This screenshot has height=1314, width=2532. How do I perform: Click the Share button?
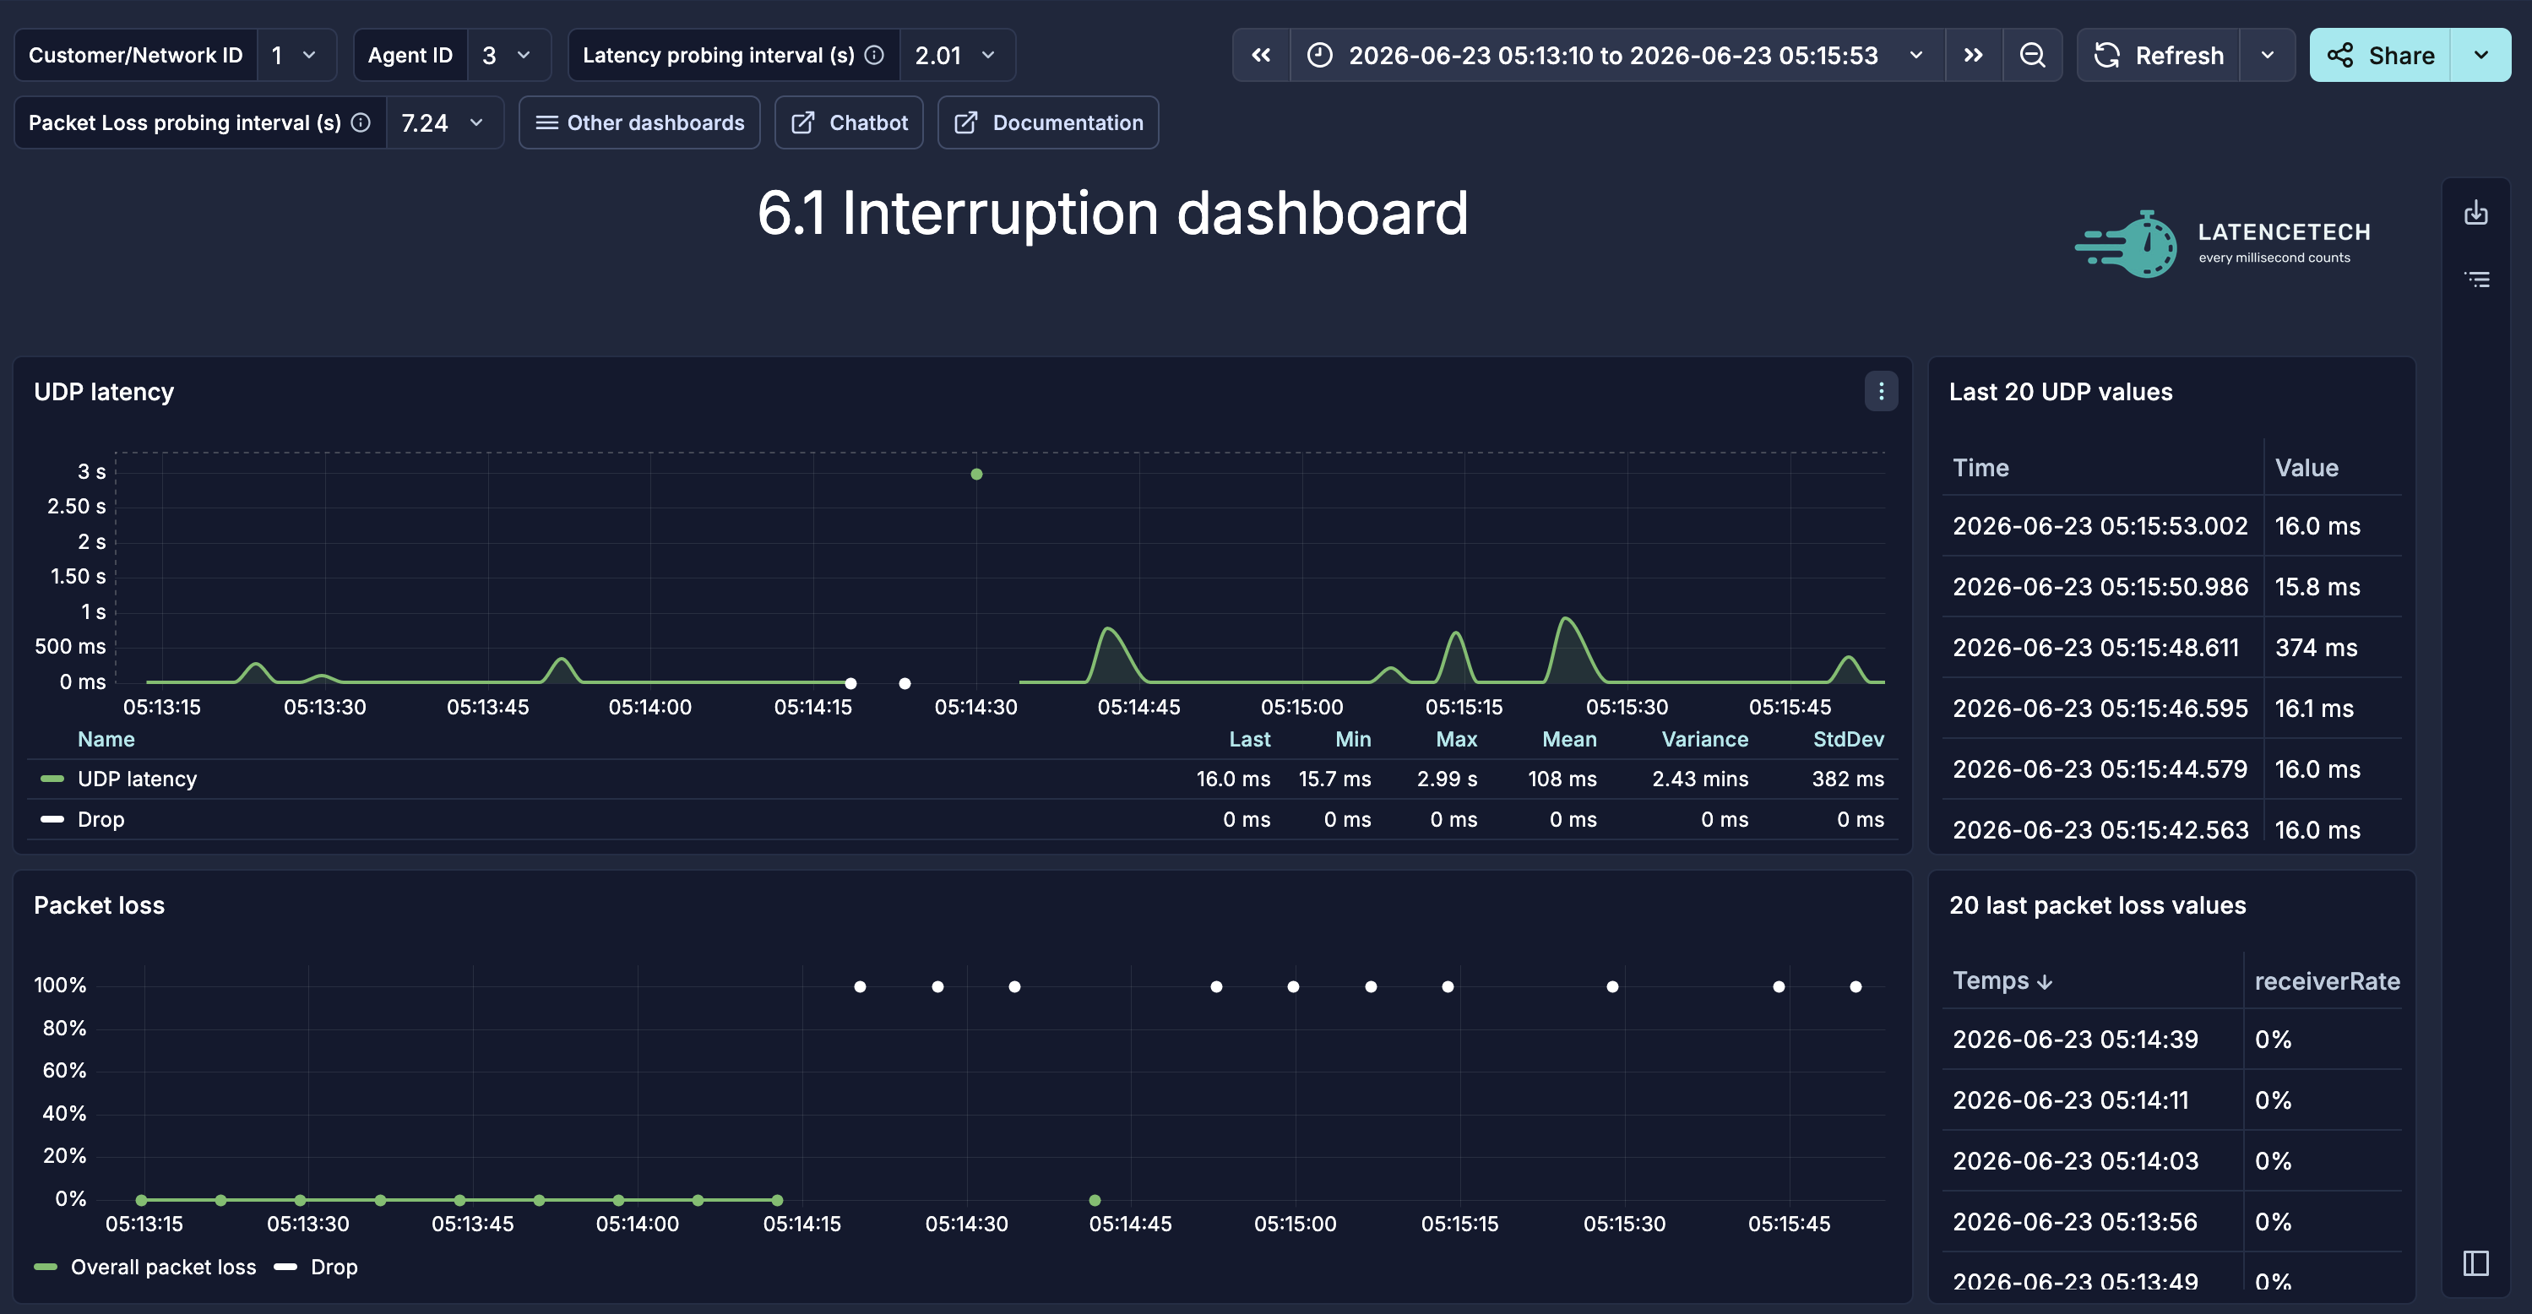click(2380, 55)
